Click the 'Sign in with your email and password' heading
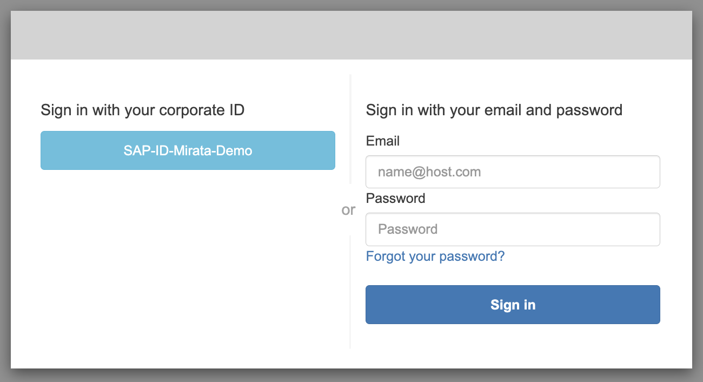This screenshot has height=382, width=703. click(494, 110)
